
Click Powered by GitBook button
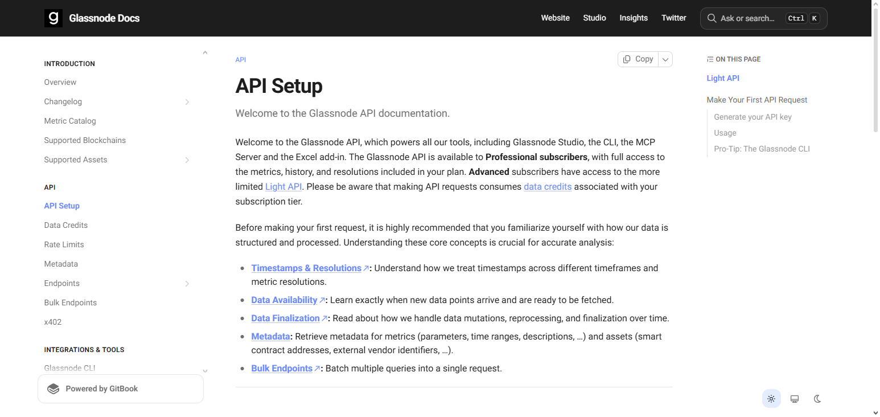121,389
